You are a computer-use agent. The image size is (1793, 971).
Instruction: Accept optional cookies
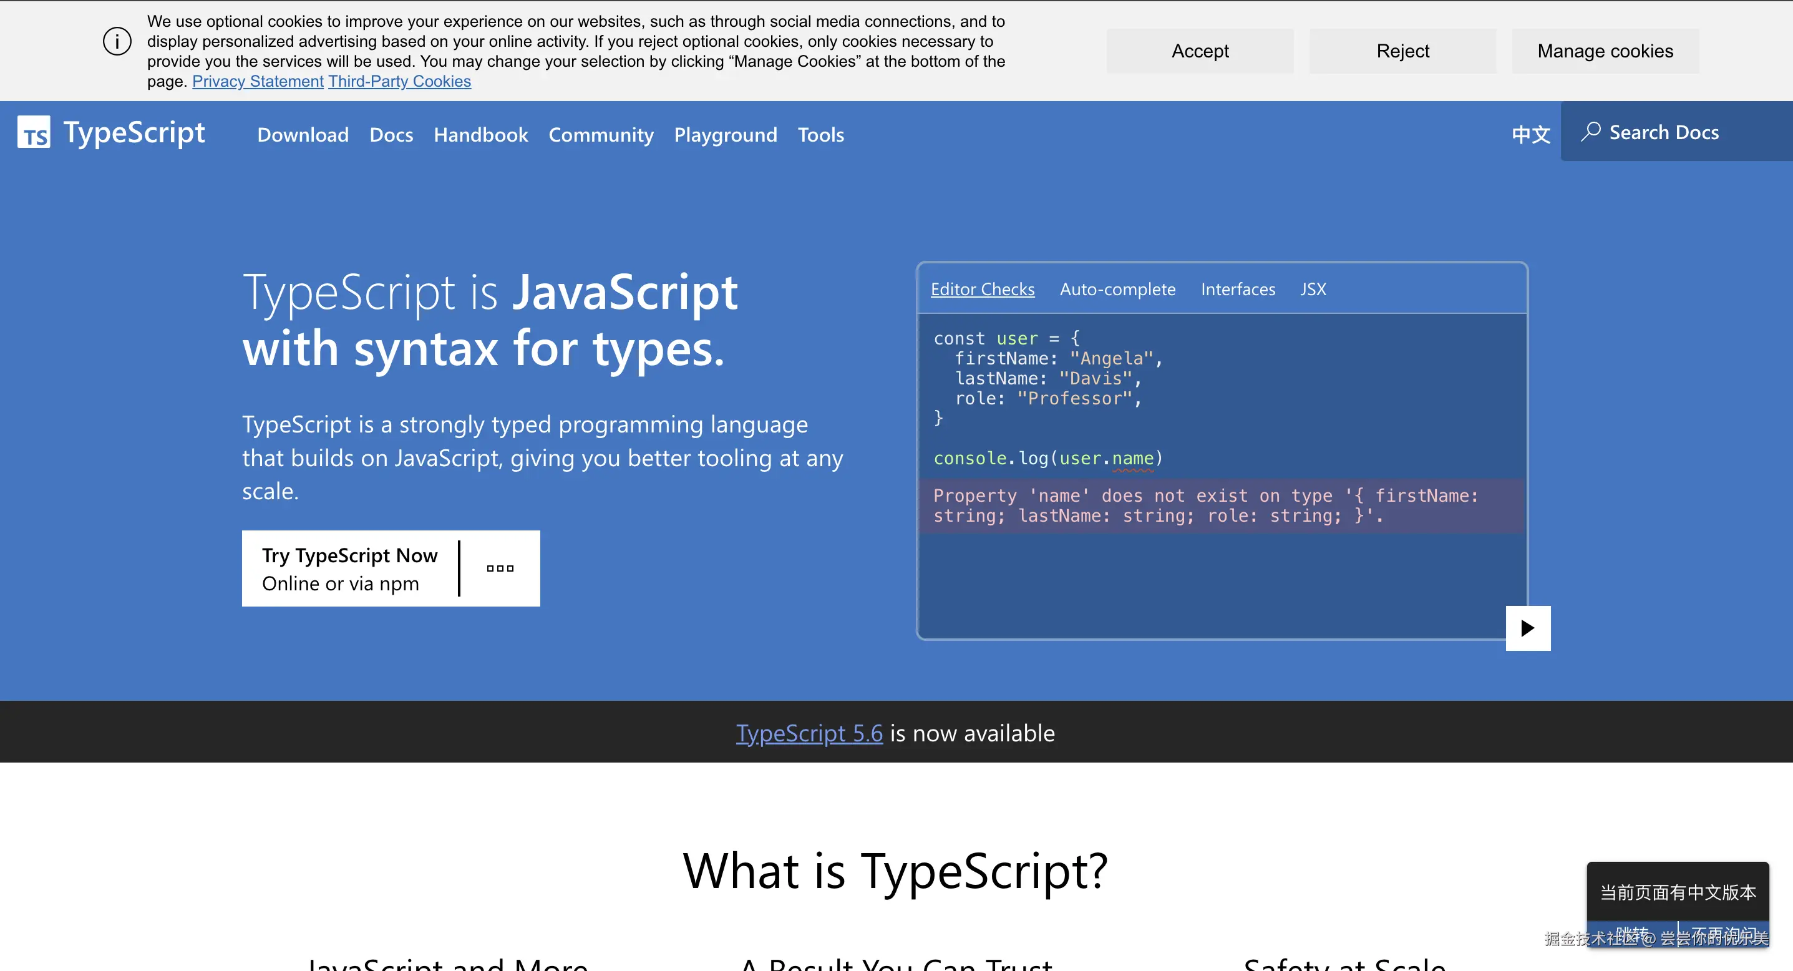tap(1199, 51)
